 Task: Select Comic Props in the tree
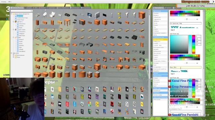coord(20,20)
